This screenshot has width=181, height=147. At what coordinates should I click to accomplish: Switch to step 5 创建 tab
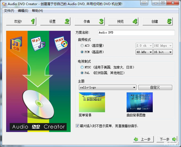tap(158, 21)
